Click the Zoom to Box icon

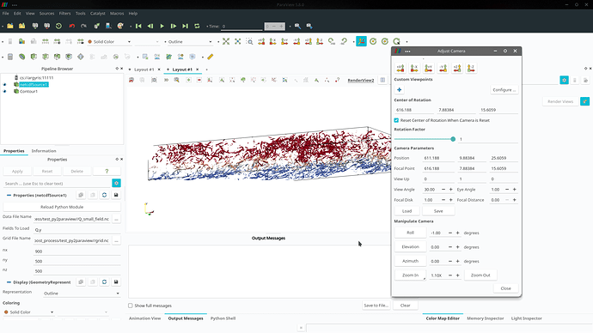249,41
